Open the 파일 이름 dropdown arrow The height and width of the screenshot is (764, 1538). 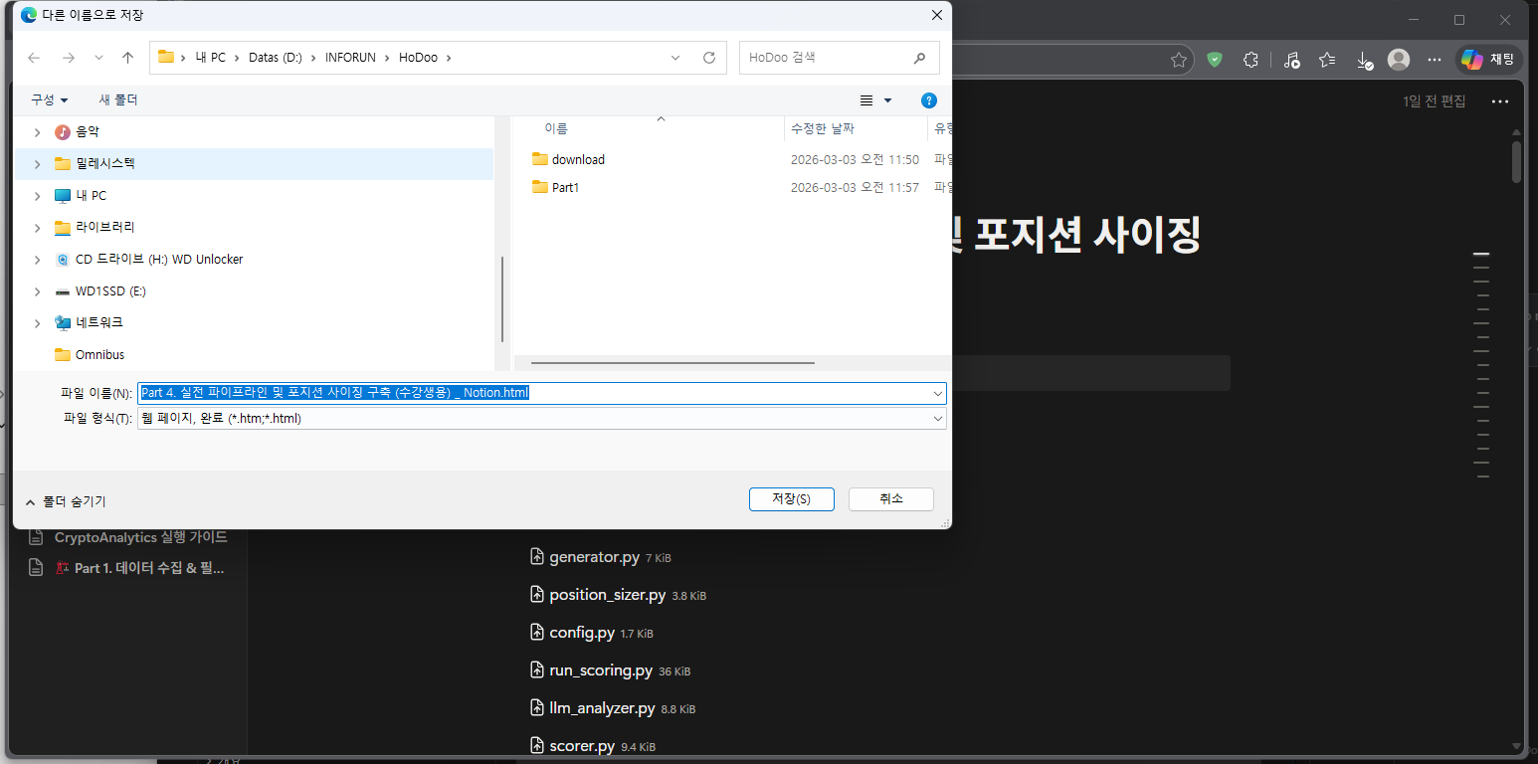tap(938, 394)
